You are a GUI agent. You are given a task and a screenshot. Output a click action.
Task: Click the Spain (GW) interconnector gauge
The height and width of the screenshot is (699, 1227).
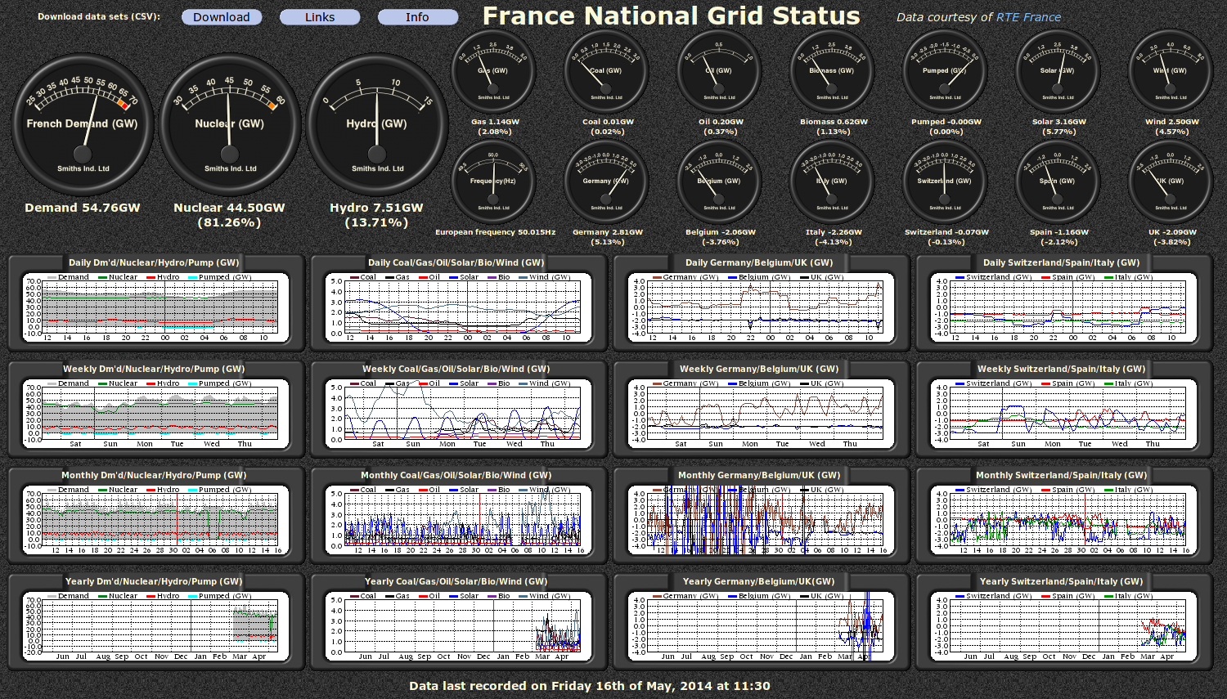pyautogui.click(x=1058, y=181)
